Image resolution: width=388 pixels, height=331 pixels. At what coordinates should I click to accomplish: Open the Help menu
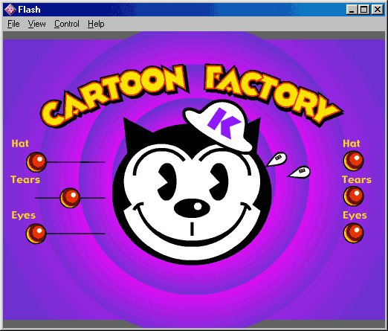click(96, 24)
